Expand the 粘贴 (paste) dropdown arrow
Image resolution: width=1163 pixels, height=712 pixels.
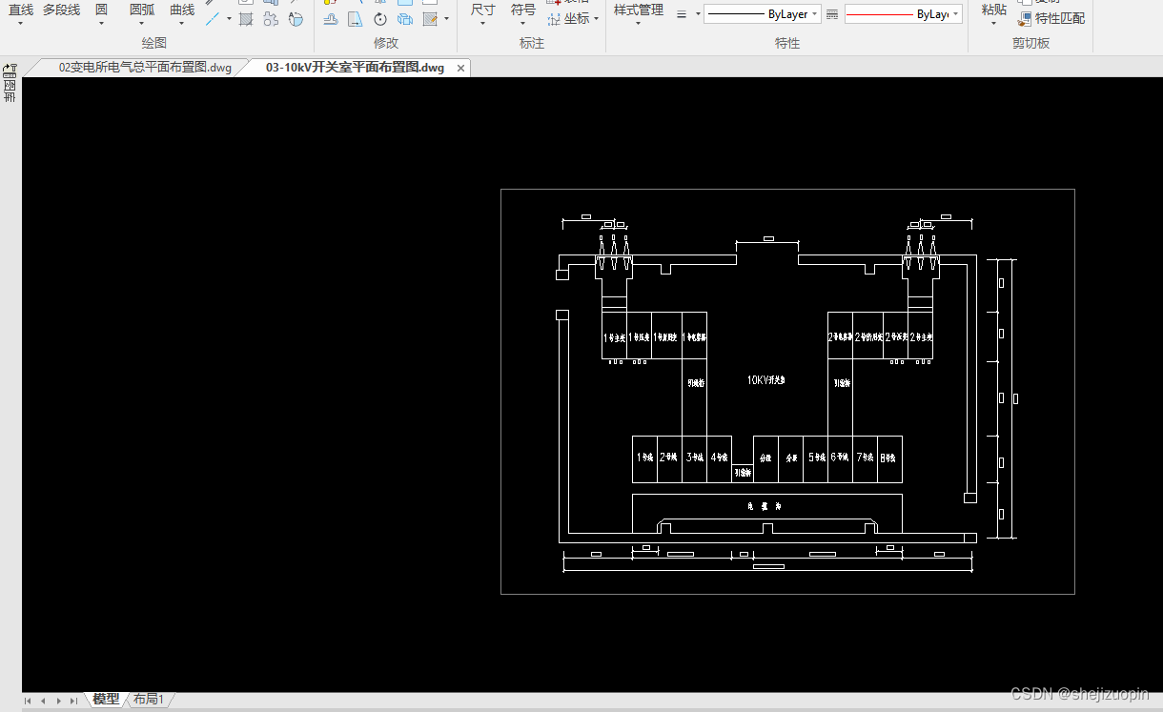tap(992, 24)
